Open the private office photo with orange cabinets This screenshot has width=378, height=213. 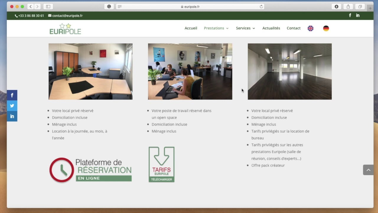click(x=90, y=72)
